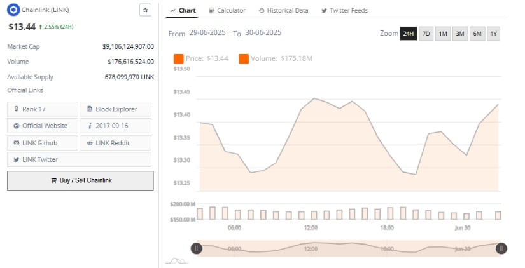525x268 pixels.
Task: Select the 6M zoom range
Action: tap(477, 34)
